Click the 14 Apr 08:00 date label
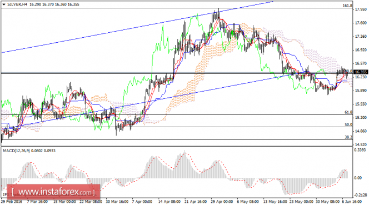 [x=169, y=202]
